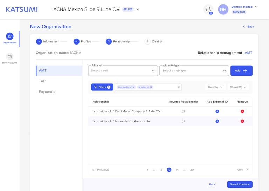Go to page 1
269x191 pixels.
pos(147,170)
